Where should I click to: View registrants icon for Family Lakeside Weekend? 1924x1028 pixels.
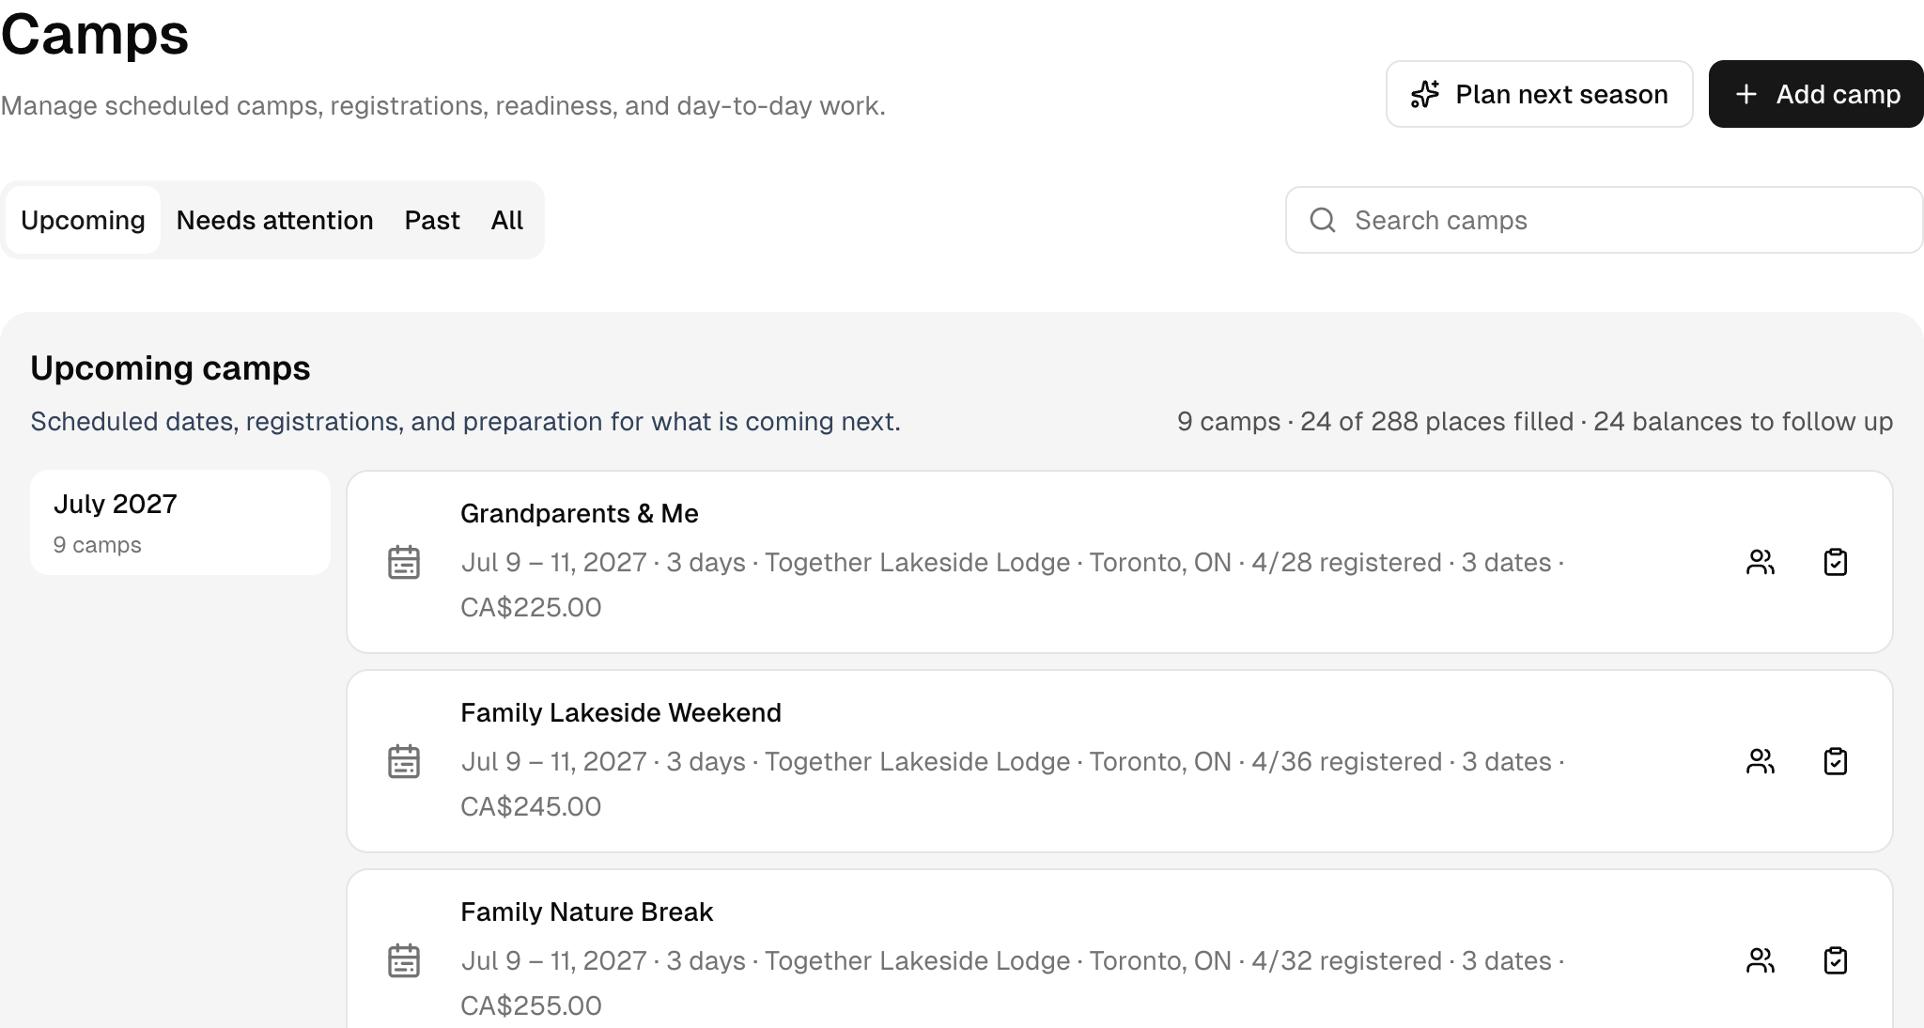click(x=1760, y=761)
